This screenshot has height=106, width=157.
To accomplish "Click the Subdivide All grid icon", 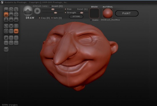I will [16, 26].
